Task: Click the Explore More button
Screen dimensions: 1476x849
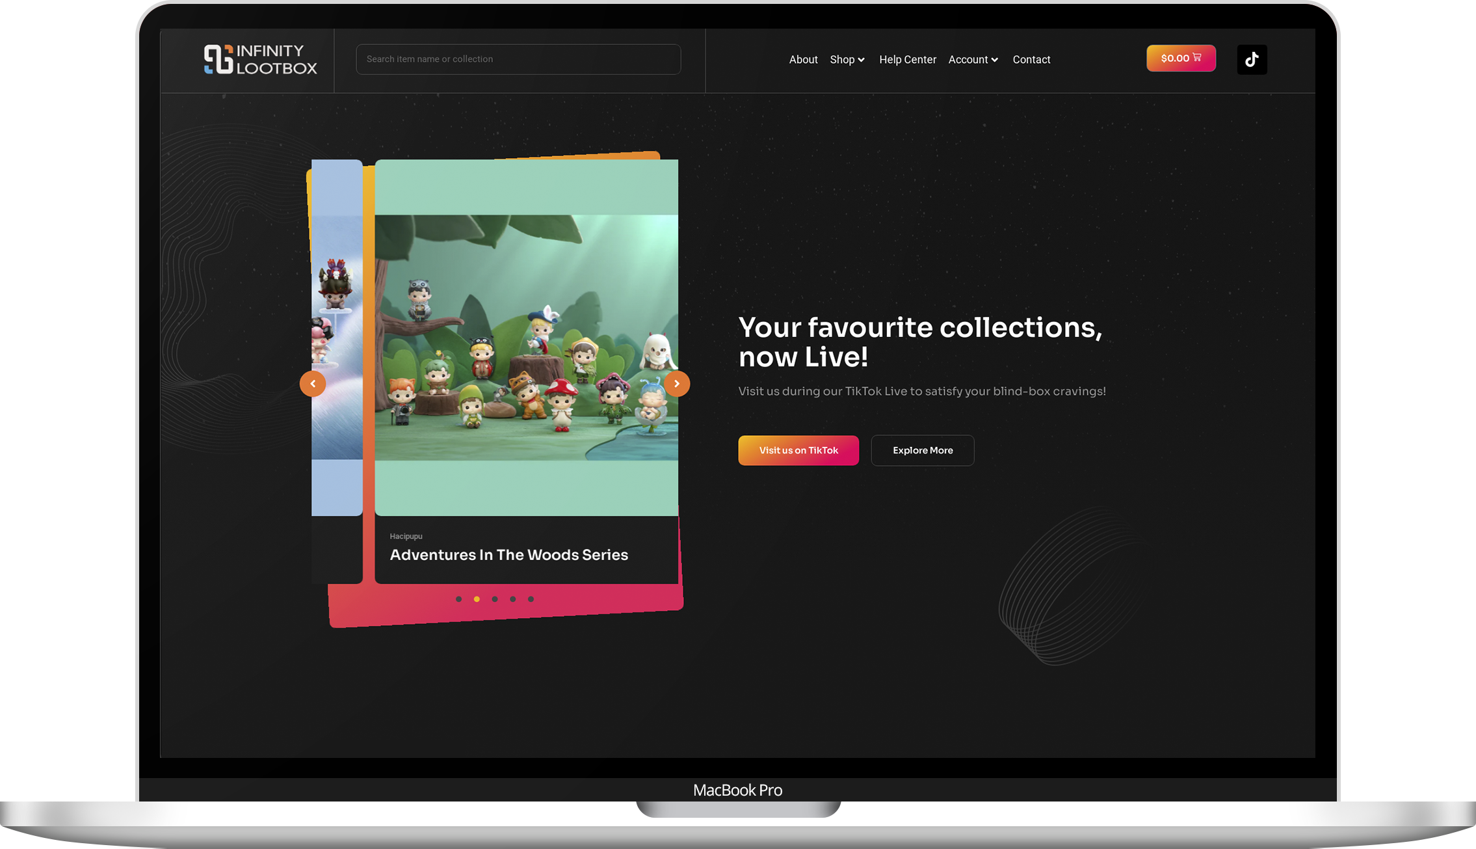Action: pos(923,450)
